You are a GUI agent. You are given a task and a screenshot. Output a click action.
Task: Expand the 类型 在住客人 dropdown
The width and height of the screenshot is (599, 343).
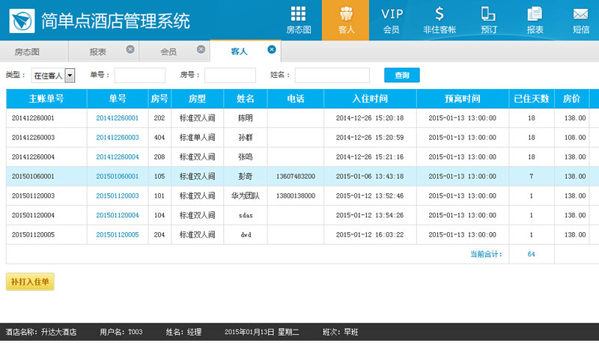click(70, 75)
